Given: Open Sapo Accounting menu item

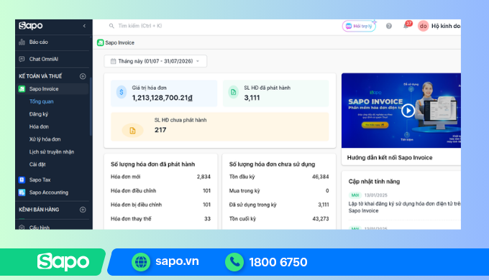Looking at the screenshot, I should click(x=49, y=192).
